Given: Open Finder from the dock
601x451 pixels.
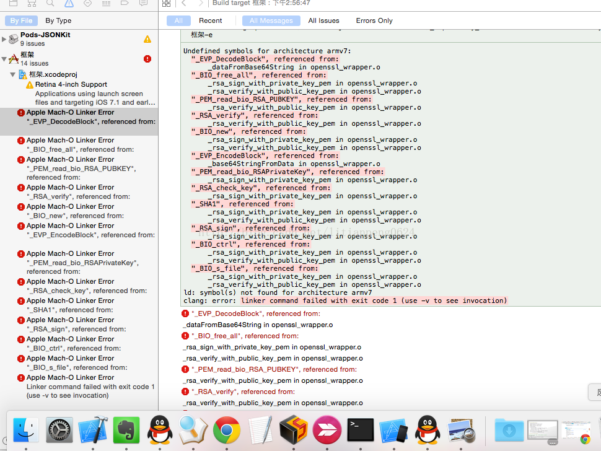Looking at the screenshot, I should [25, 430].
